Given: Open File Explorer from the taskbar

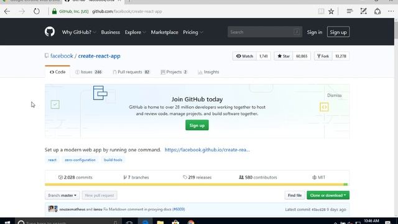Looking at the screenshot, I should tap(160, 223).
